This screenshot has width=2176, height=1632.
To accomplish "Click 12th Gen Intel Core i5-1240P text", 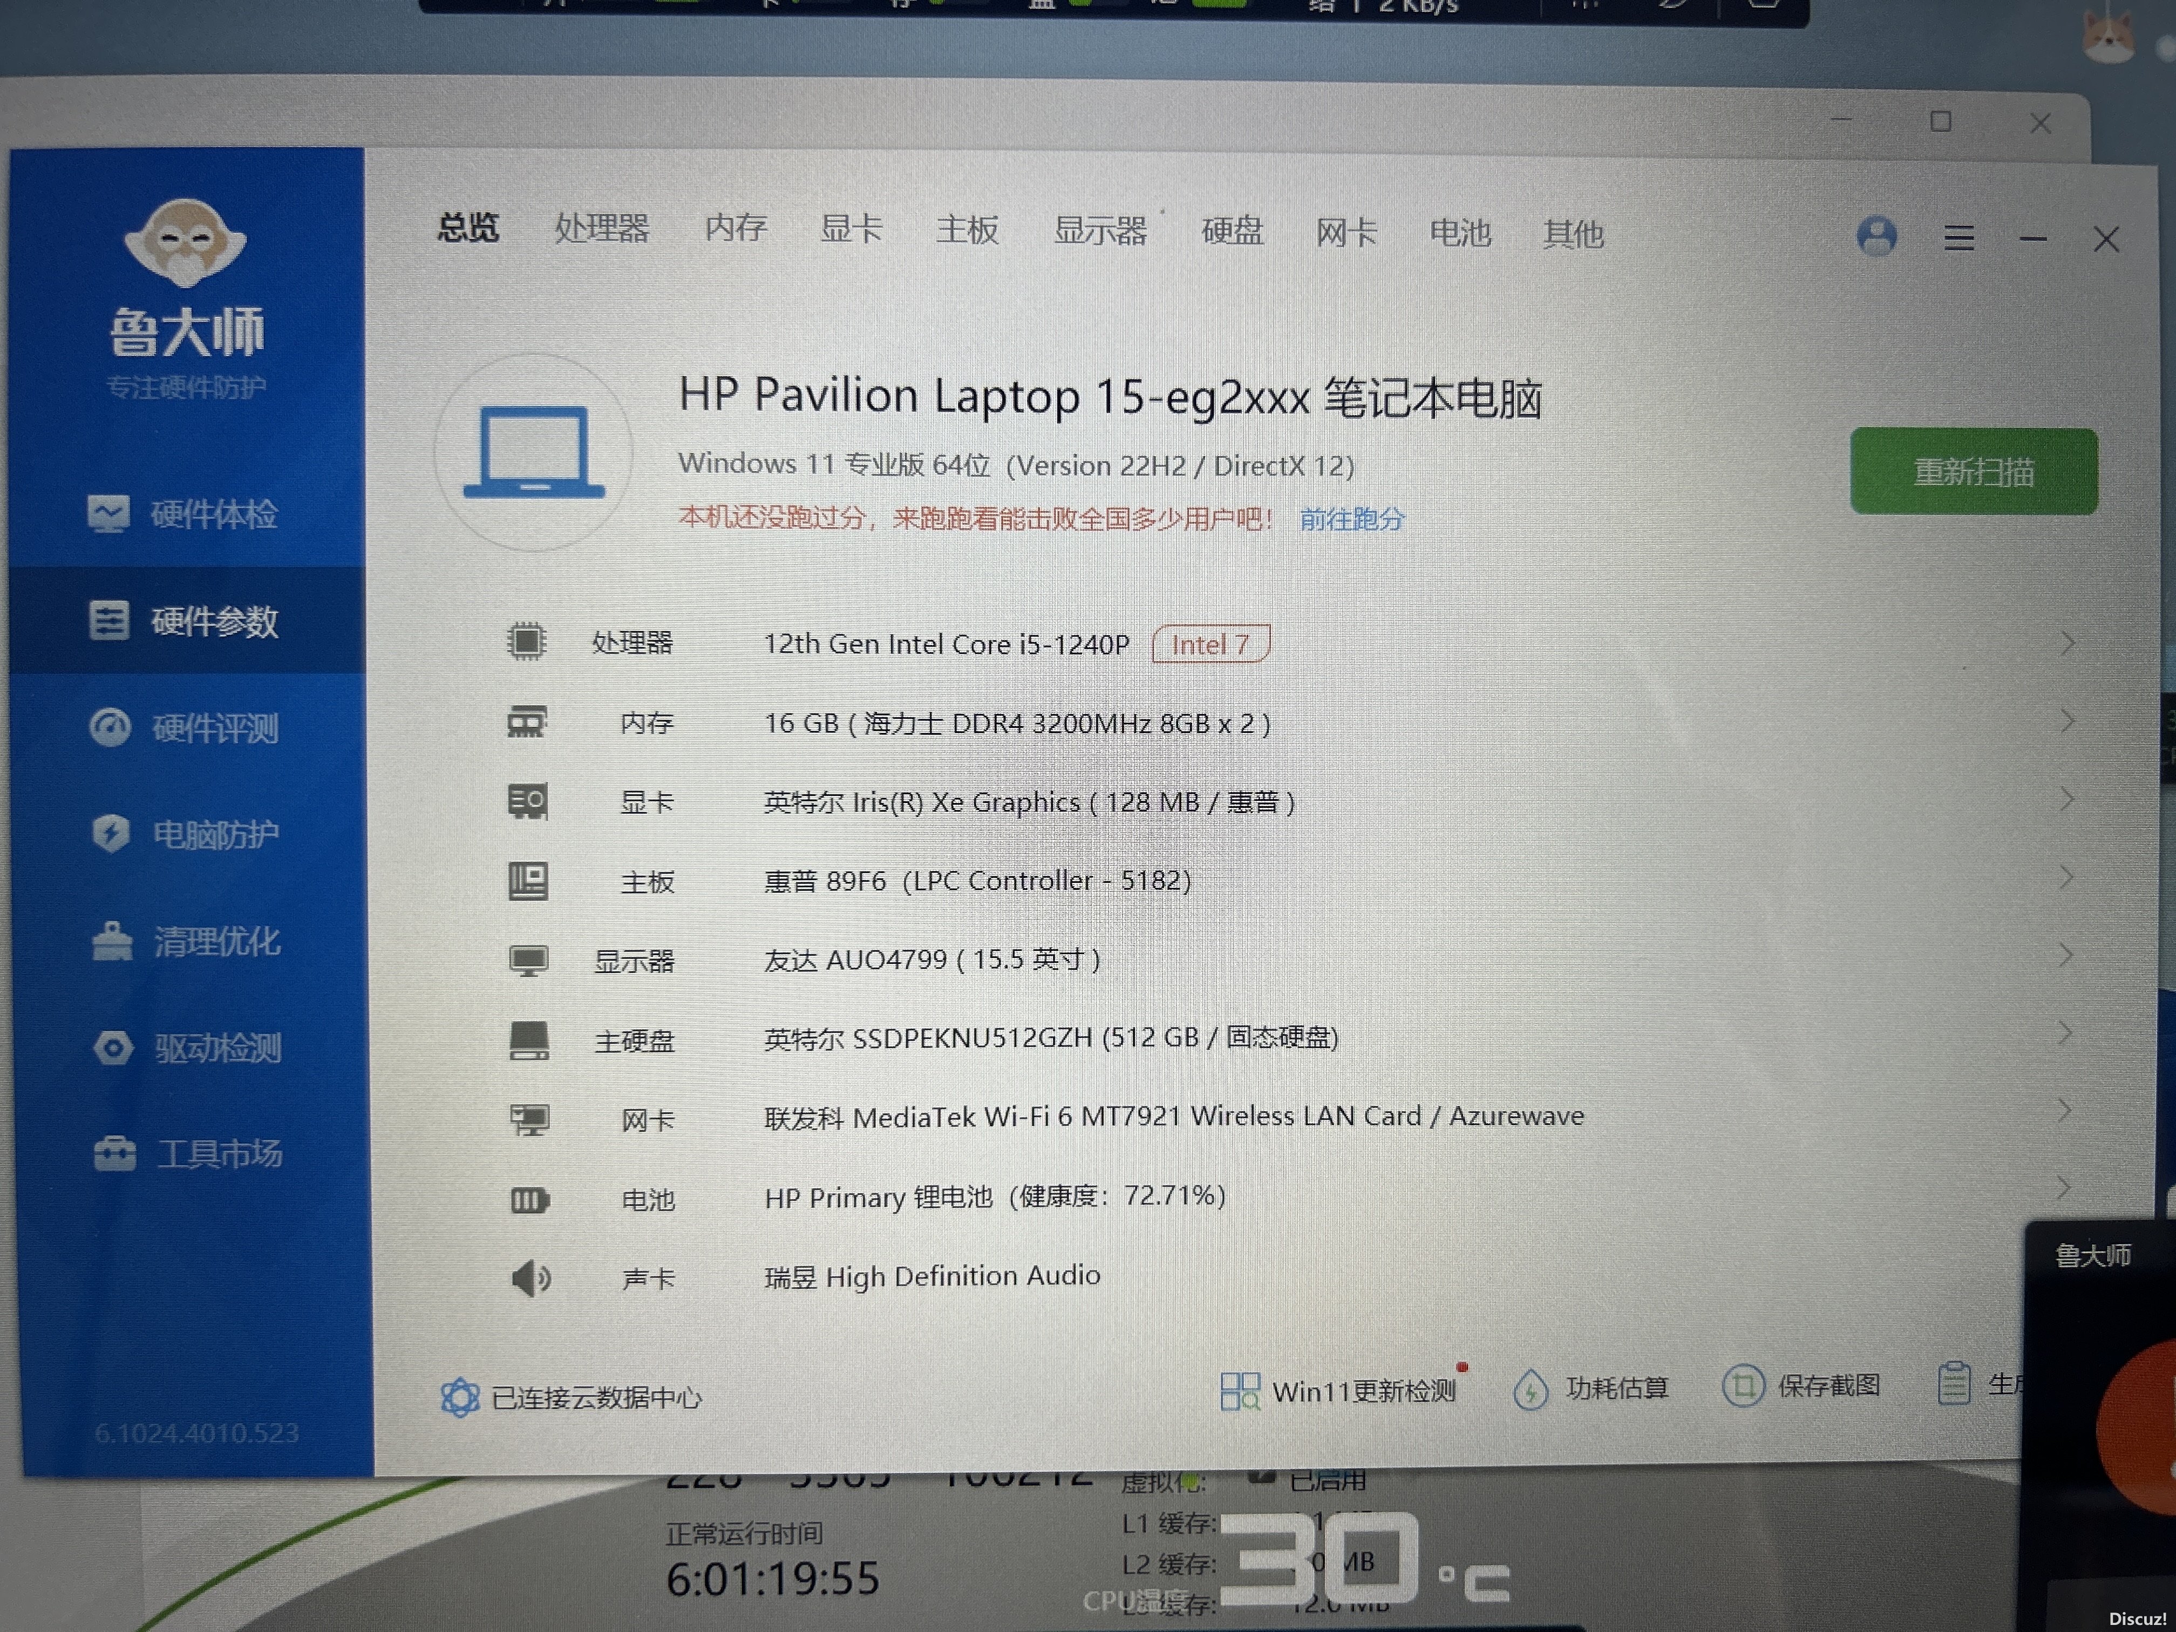I will [947, 643].
